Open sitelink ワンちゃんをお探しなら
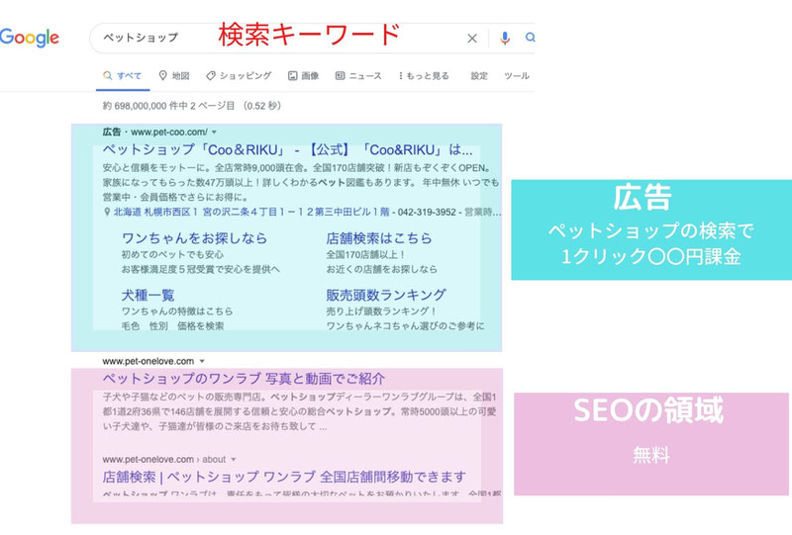The image size is (792, 535). pos(194,238)
